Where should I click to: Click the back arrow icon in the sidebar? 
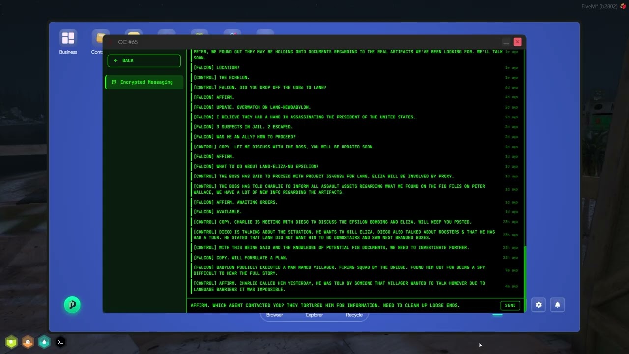click(x=116, y=60)
